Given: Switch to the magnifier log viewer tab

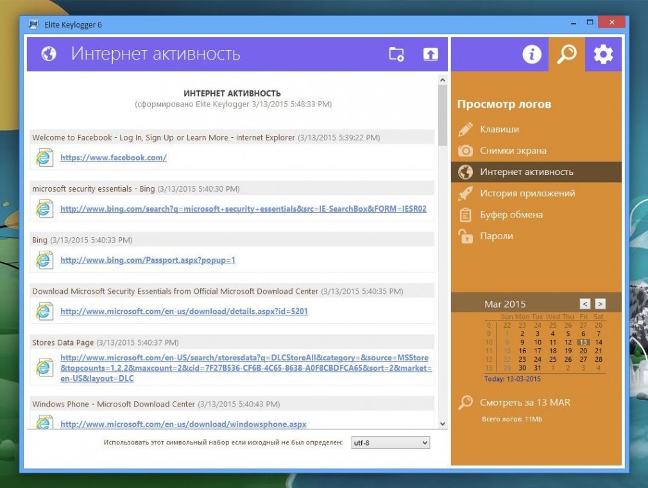Looking at the screenshot, I should (x=567, y=54).
